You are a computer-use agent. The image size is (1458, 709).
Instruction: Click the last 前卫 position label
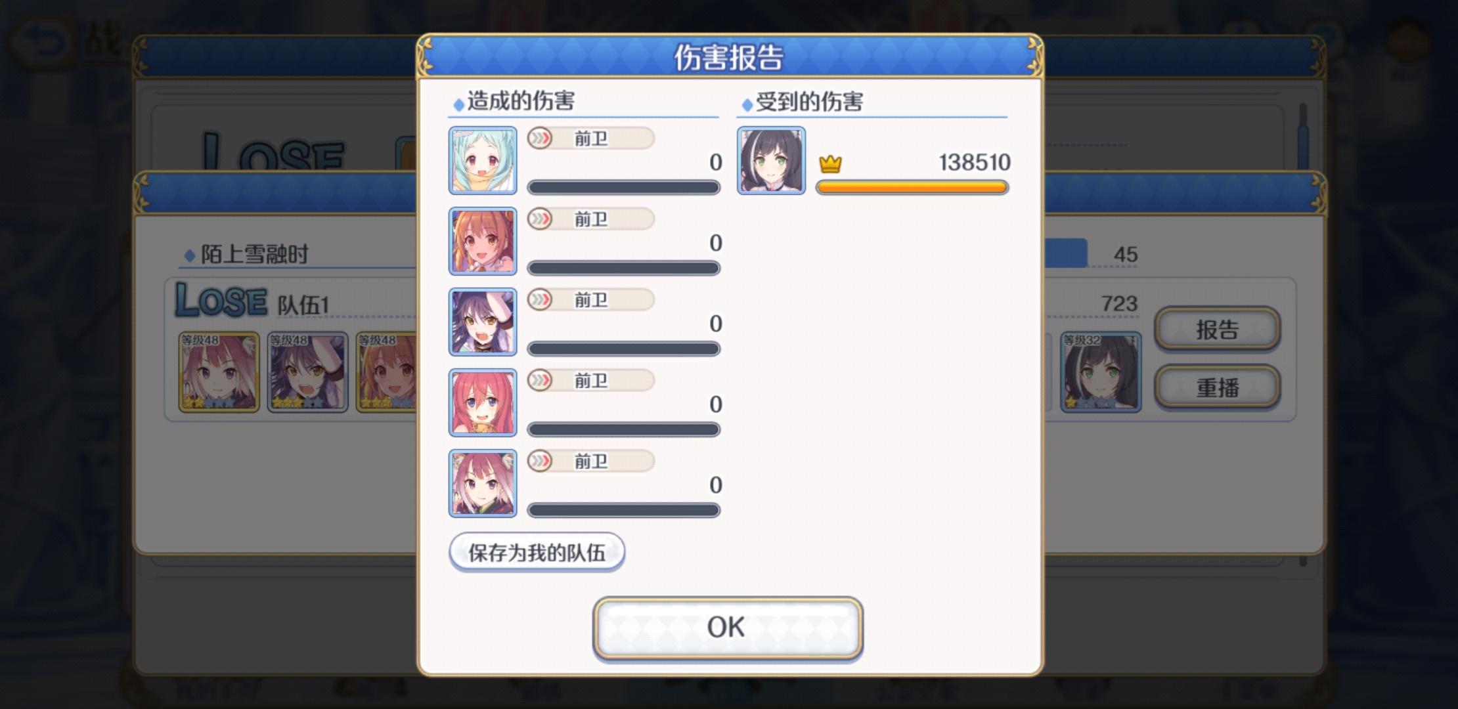tap(591, 461)
